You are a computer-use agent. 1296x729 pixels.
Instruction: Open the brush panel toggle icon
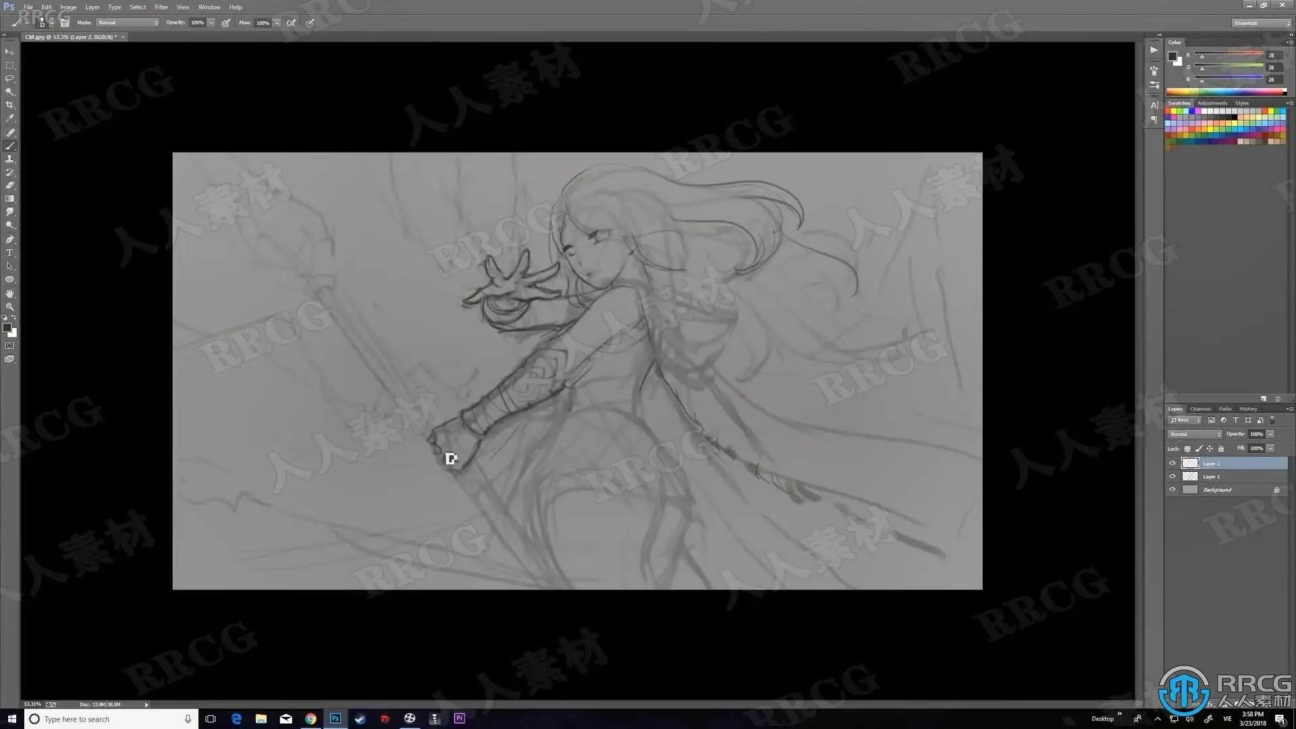[x=65, y=23]
